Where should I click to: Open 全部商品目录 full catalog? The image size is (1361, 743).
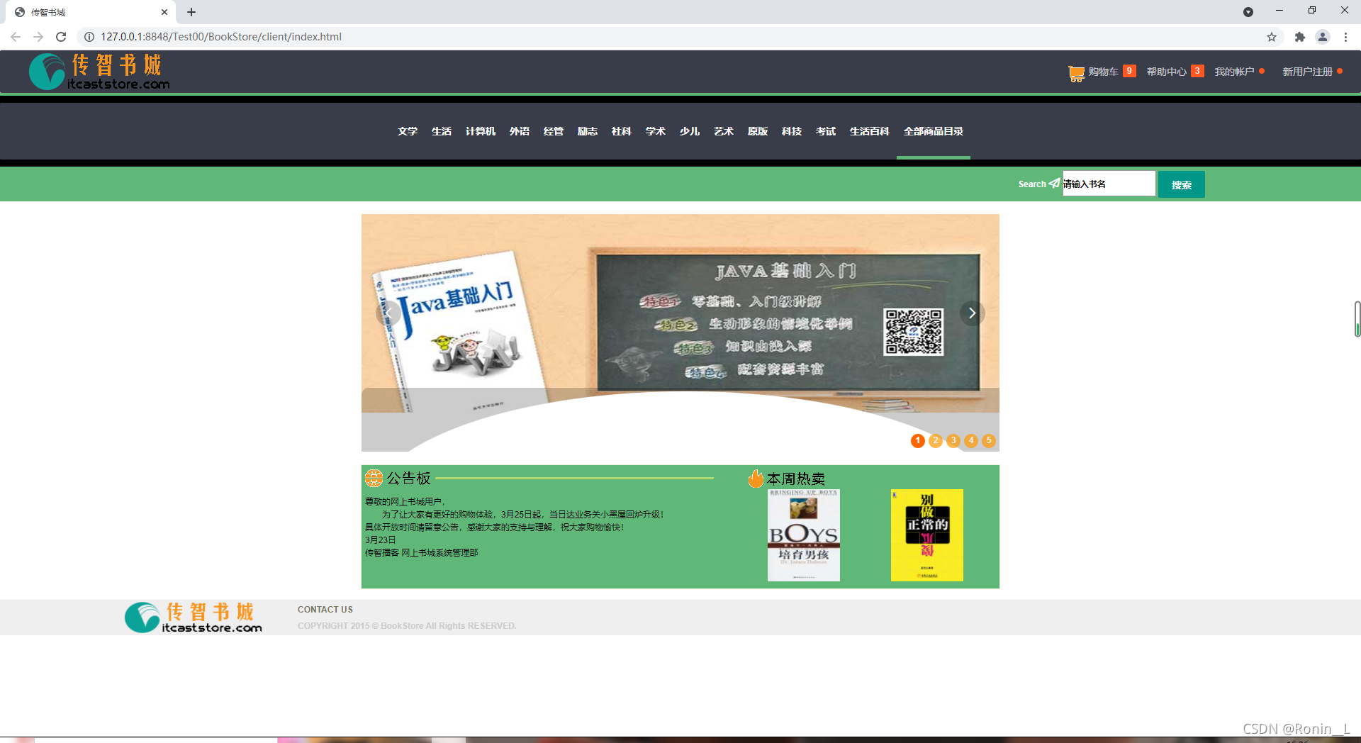coord(934,131)
